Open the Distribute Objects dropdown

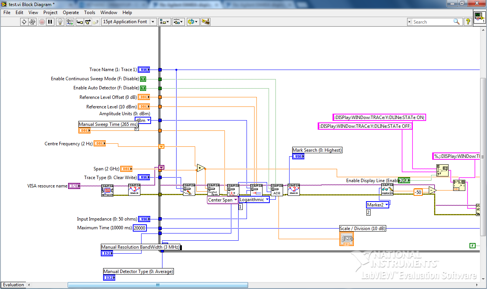pos(178,22)
